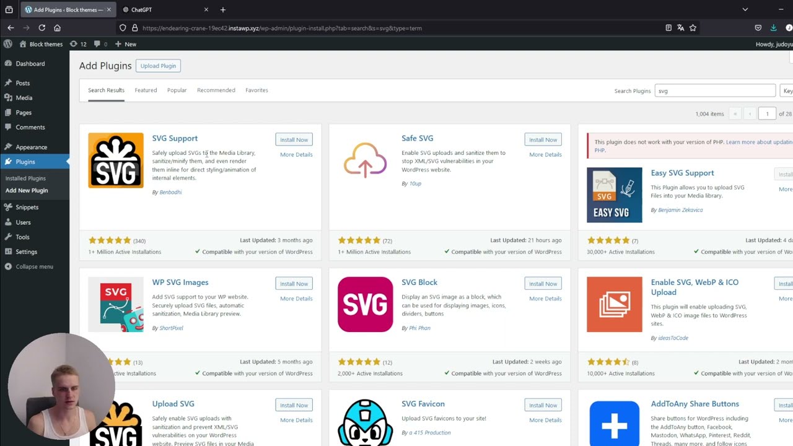The image size is (793, 446).
Task: Focus the Search Plugins input field
Action: tap(715, 91)
